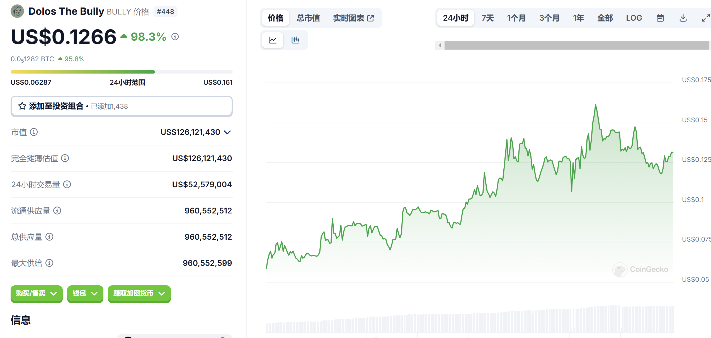Click the US$0.05 y-axis label
Viewport: 711px width, 338px height.
point(695,279)
